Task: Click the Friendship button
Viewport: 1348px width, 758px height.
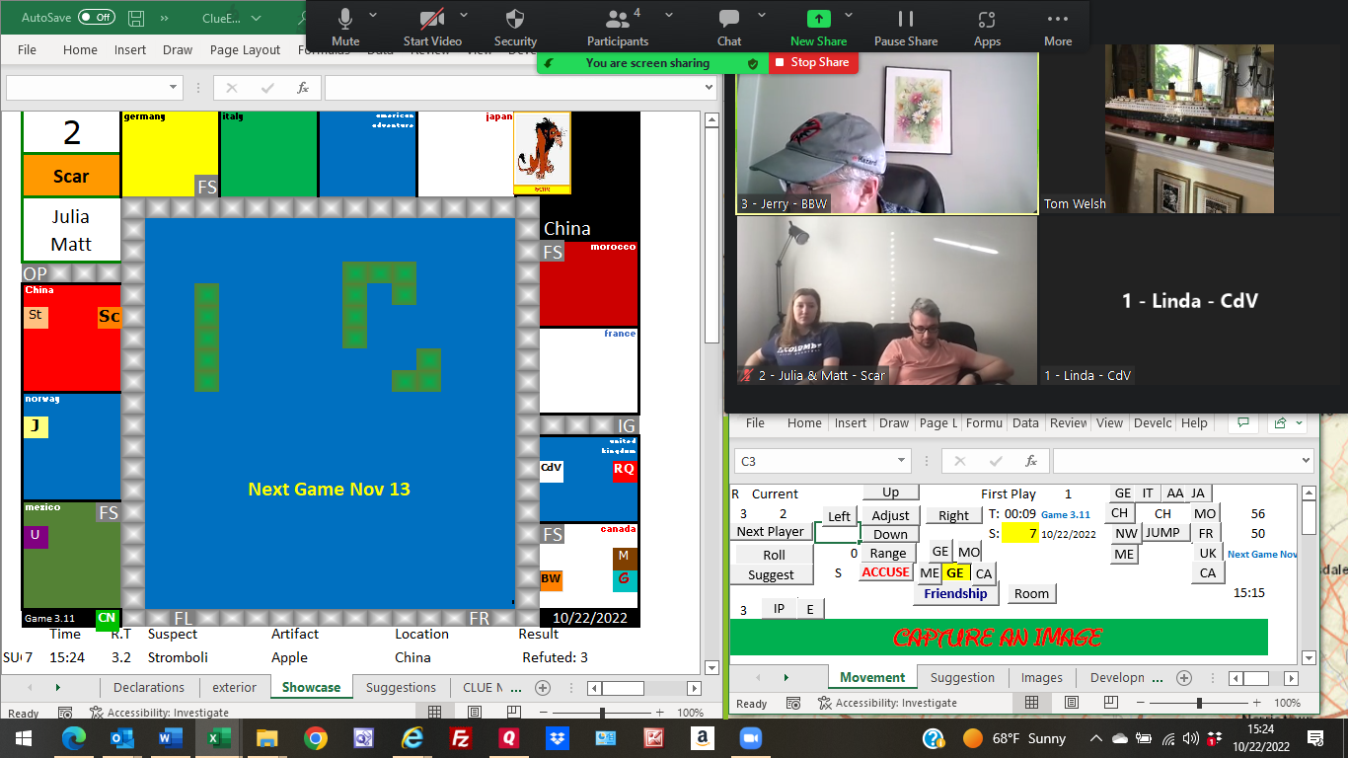Action: tap(955, 593)
